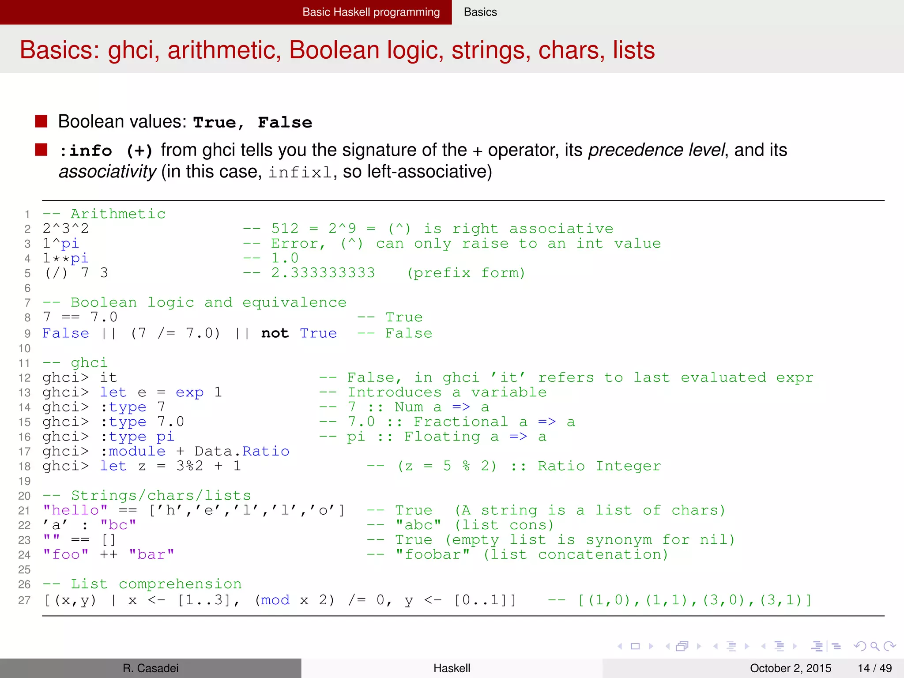The width and height of the screenshot is (904, 678).
Task: Click the section lines navigation icon
Action: (x=779, y=646)
